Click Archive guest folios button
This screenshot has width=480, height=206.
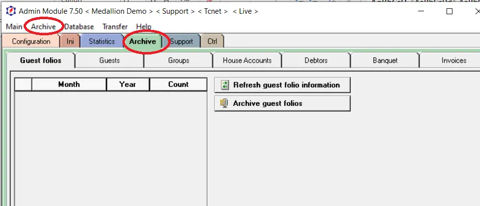[x=282, y=103]
